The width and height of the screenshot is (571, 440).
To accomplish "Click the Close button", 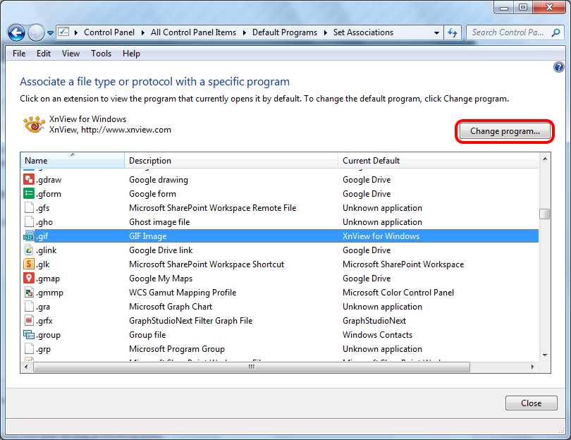I will 531,403.
